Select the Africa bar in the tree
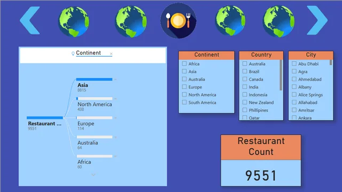Viewport: 342px width, 192px height. [x=94, y=156]
